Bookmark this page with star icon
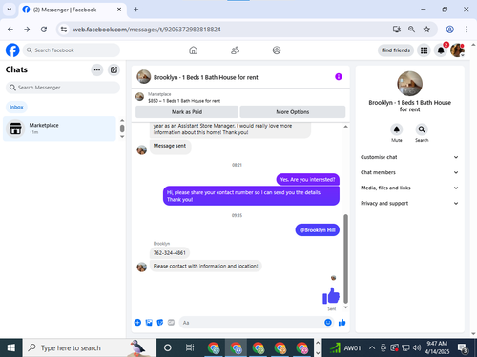This screenshot has width=477, height=357. point(426,30)
